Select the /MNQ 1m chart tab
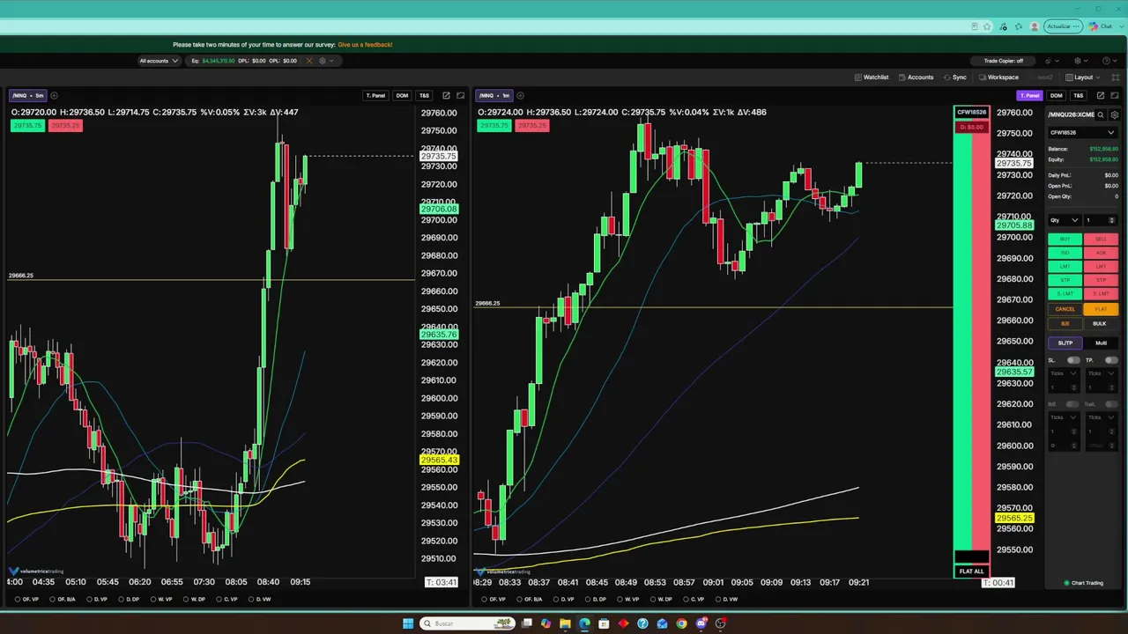1128x634 pixels. pyautogui.click(x=493, y=95)
